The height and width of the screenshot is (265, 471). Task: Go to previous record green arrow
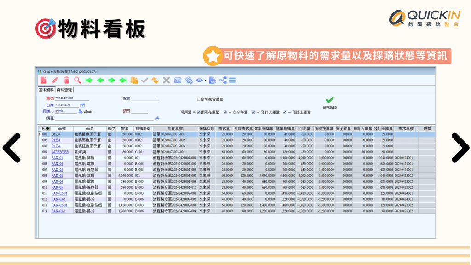(100, 80)
